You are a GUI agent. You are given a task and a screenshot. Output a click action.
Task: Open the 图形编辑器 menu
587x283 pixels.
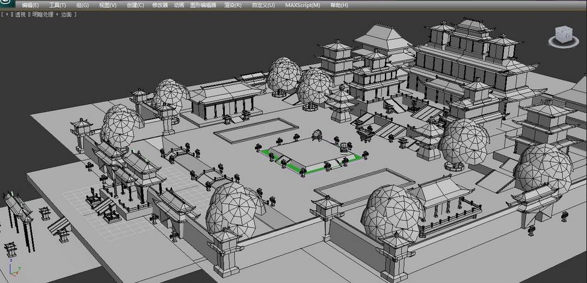point(203,5)
